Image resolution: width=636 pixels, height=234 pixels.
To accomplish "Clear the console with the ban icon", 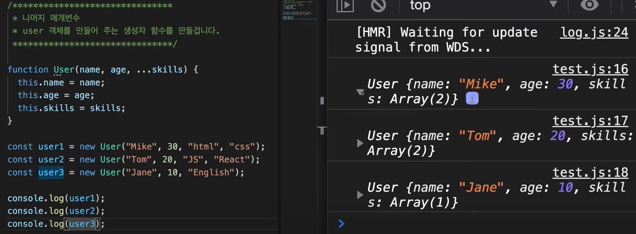I will coord(378,5).
